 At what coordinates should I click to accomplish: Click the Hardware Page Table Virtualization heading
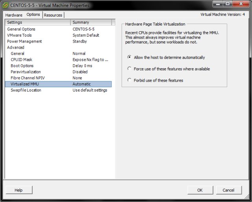point(155,24)
